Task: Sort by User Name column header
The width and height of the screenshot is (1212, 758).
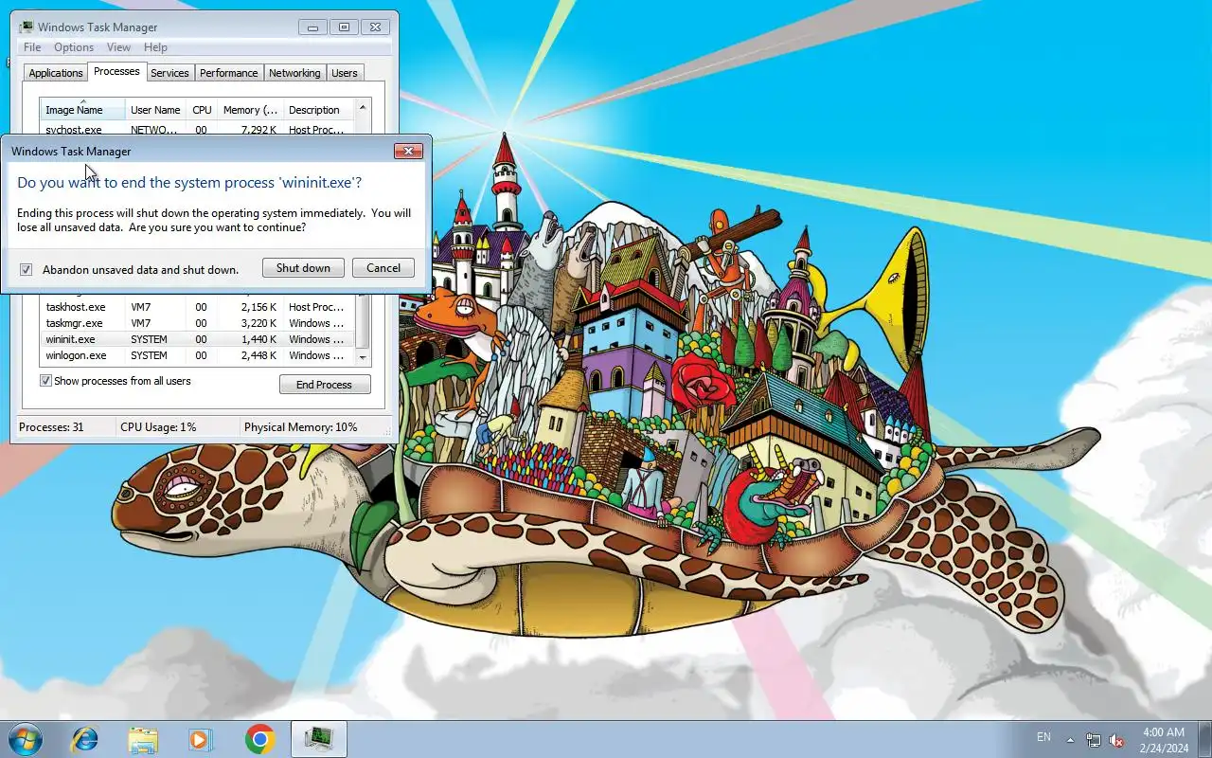Action: coord(155,110)
